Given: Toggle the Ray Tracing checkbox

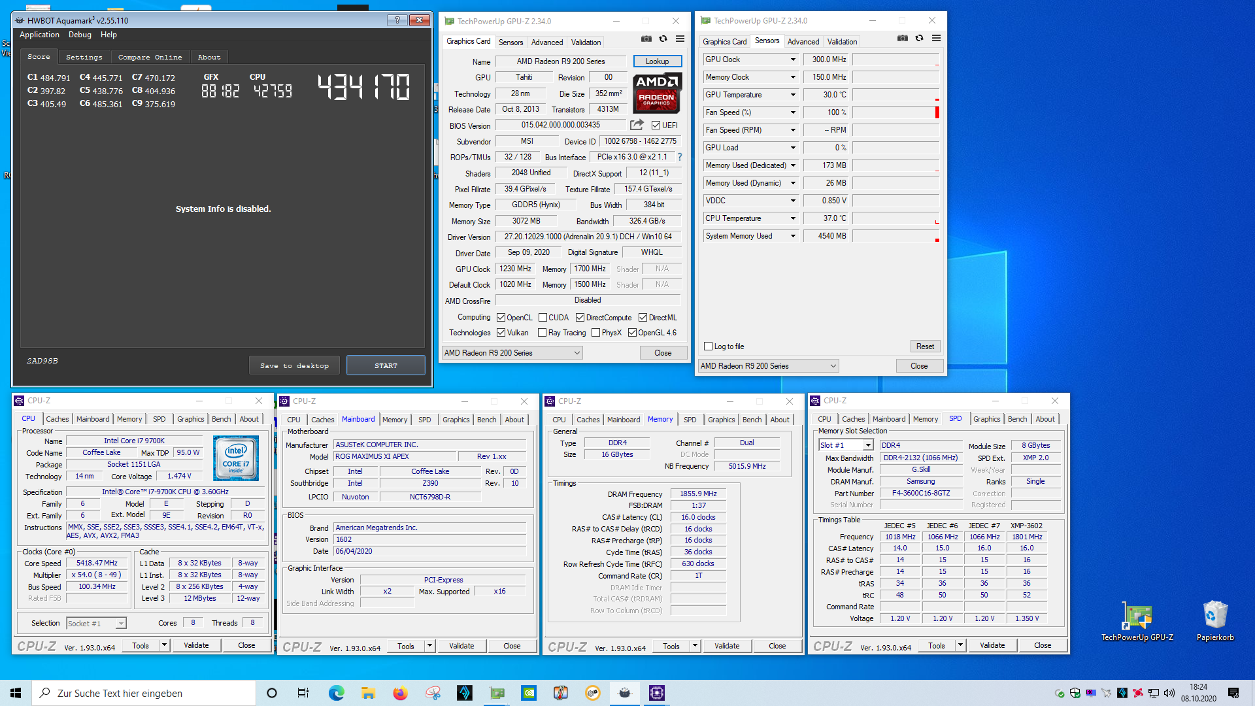Looking at the screenshot, I should [x=542, y=333].
